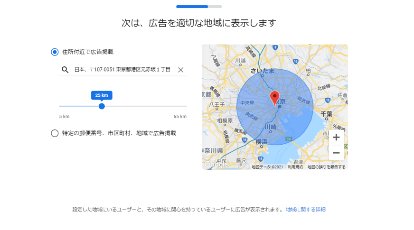Select the 特定の郵便番号、市区町村、地域で広告掲載 radio option
The image size is (414, 230).
point(55,133)
